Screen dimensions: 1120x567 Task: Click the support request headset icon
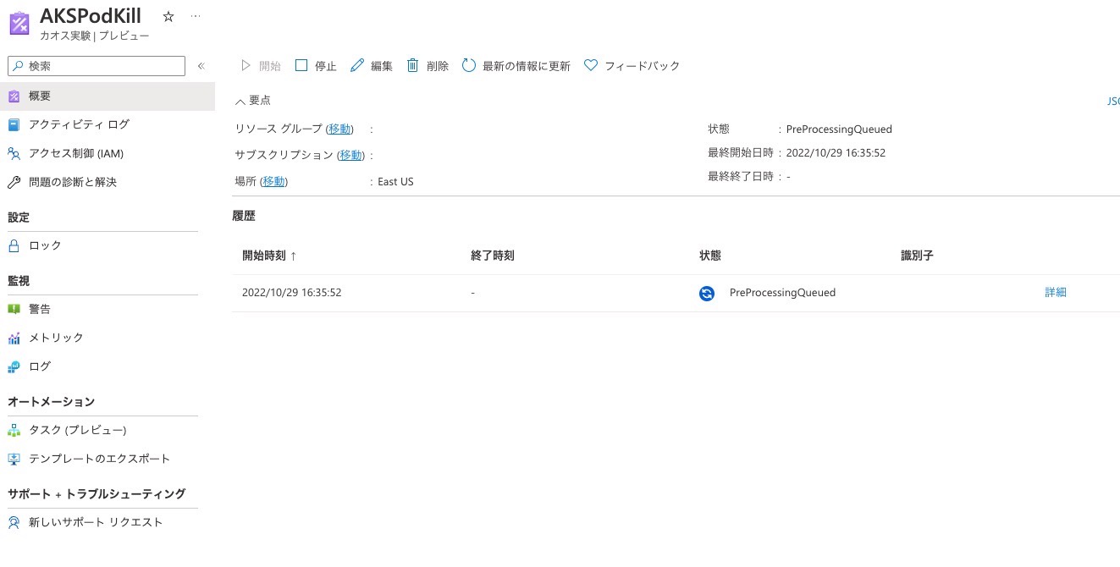[x=14, y=522]
